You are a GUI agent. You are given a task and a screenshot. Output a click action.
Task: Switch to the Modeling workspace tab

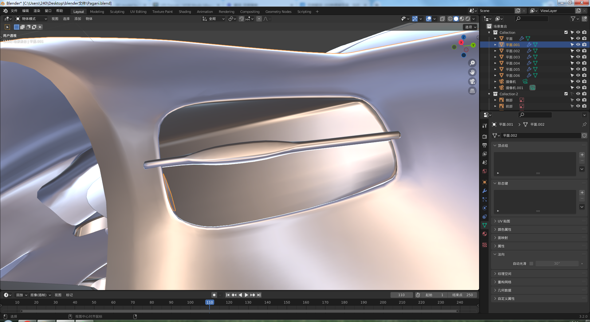97,12
